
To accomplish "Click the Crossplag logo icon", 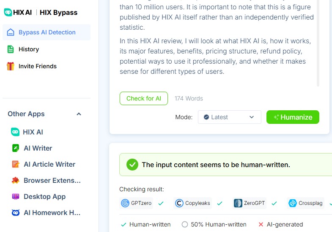I will coord(293,203).
